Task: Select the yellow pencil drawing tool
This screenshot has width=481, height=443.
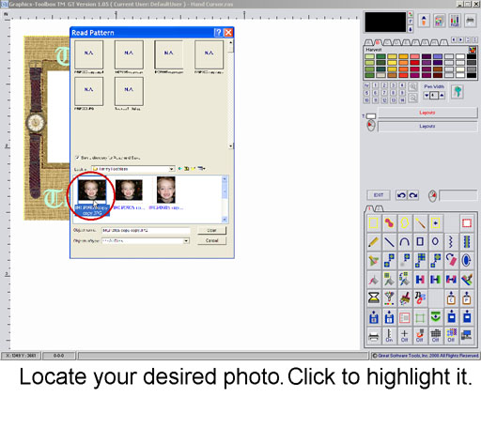Action: pyautogui.click(x=373, y=242)
